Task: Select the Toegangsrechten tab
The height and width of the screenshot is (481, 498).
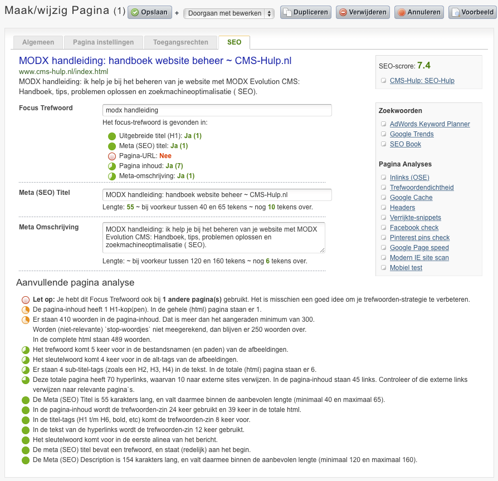Action: [180, 42]
